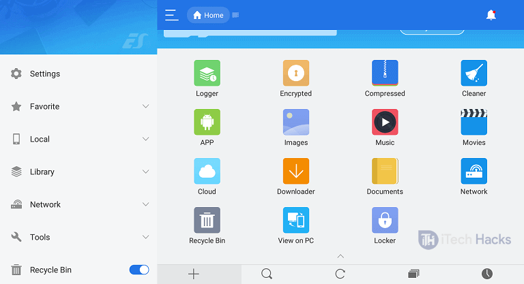The image size is (524, 284).
Task: Click the small flag icon beside Home
Action: (235, 15)
